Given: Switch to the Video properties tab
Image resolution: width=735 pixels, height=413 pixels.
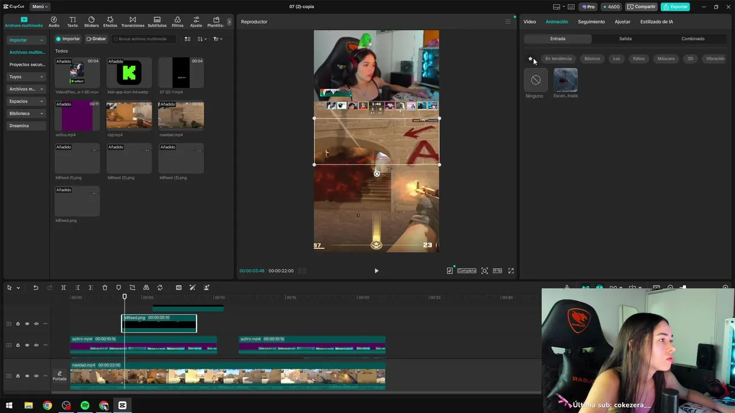Looking at the screenshot, I should [529, 22].
